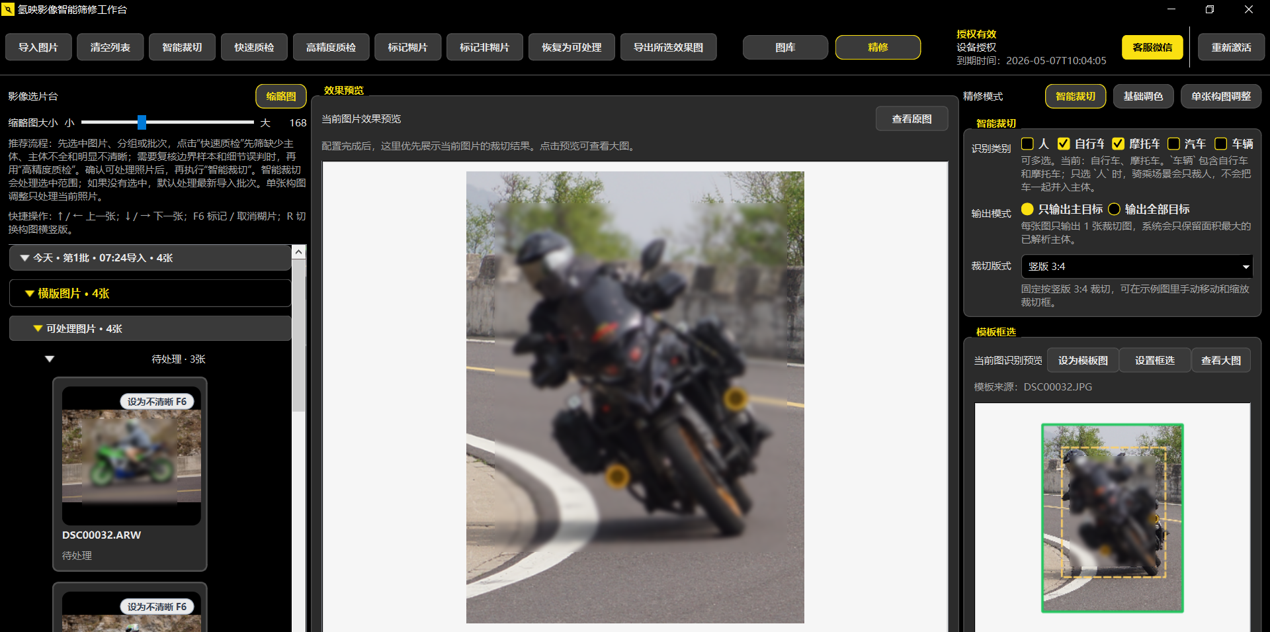This screenshot has width=1270, height=632.
Task: Click the 设置框选 button
Action: [1155, 361]
